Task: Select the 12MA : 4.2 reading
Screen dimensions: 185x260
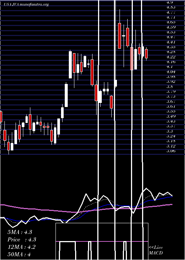Action: (21, 247)
